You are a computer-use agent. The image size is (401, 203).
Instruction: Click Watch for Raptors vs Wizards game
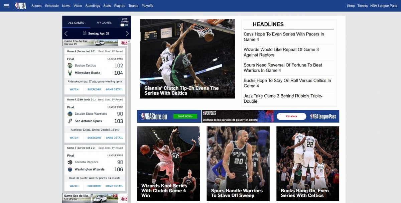point(74,186)
